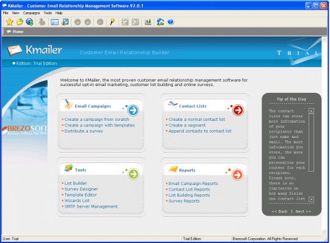Click the Reports panel heading
The width and height of the screenshot is (330, 243).
pyautogui.click(x=187, y=170)
